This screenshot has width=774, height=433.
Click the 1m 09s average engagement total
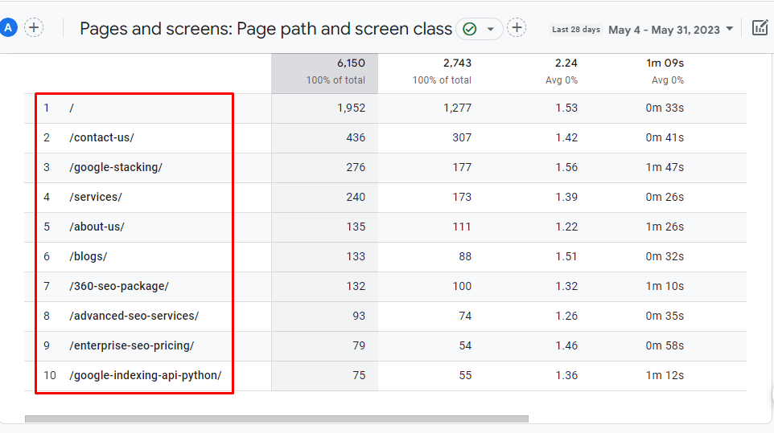click(665, 63)
